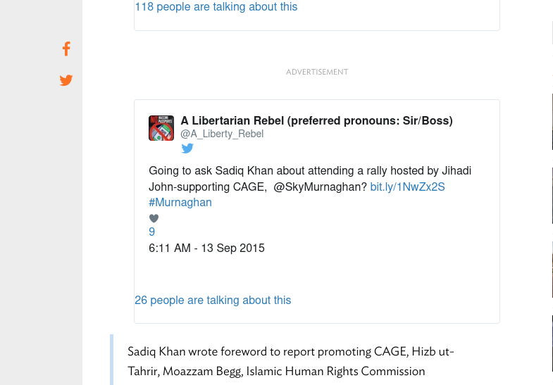Click the orange Twitter share icon
Viewport: 553px width, 385px height.
pyautogui.click(x=66, y=80)
